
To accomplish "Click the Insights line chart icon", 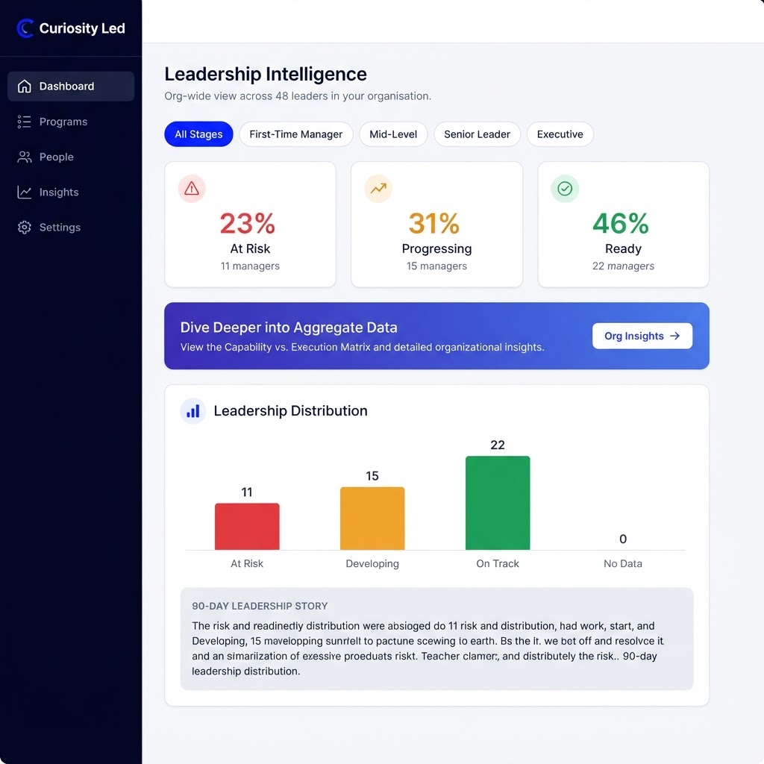I will (x=25, y=192).
